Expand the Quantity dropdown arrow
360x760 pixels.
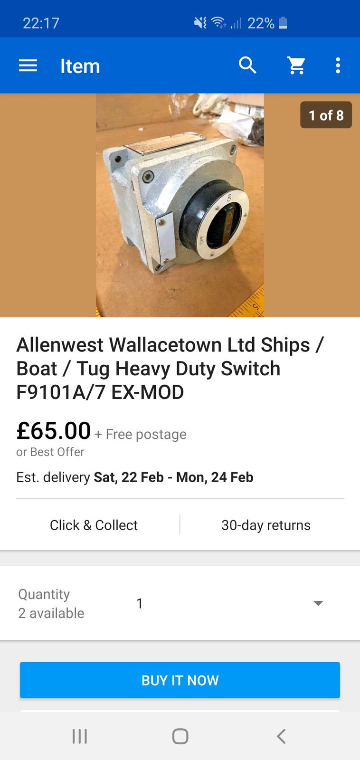[318, 603]
